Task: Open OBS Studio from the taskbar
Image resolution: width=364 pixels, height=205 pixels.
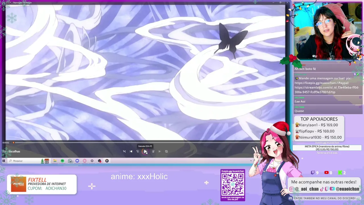Action: point(100,161)
